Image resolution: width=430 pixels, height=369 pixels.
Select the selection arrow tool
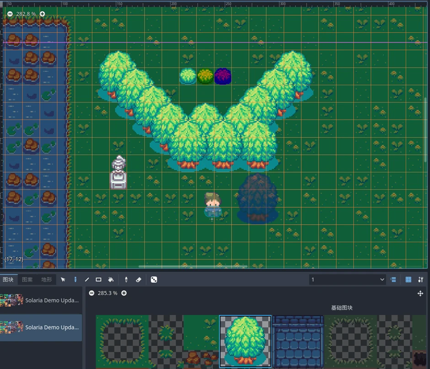pos(63,279)
